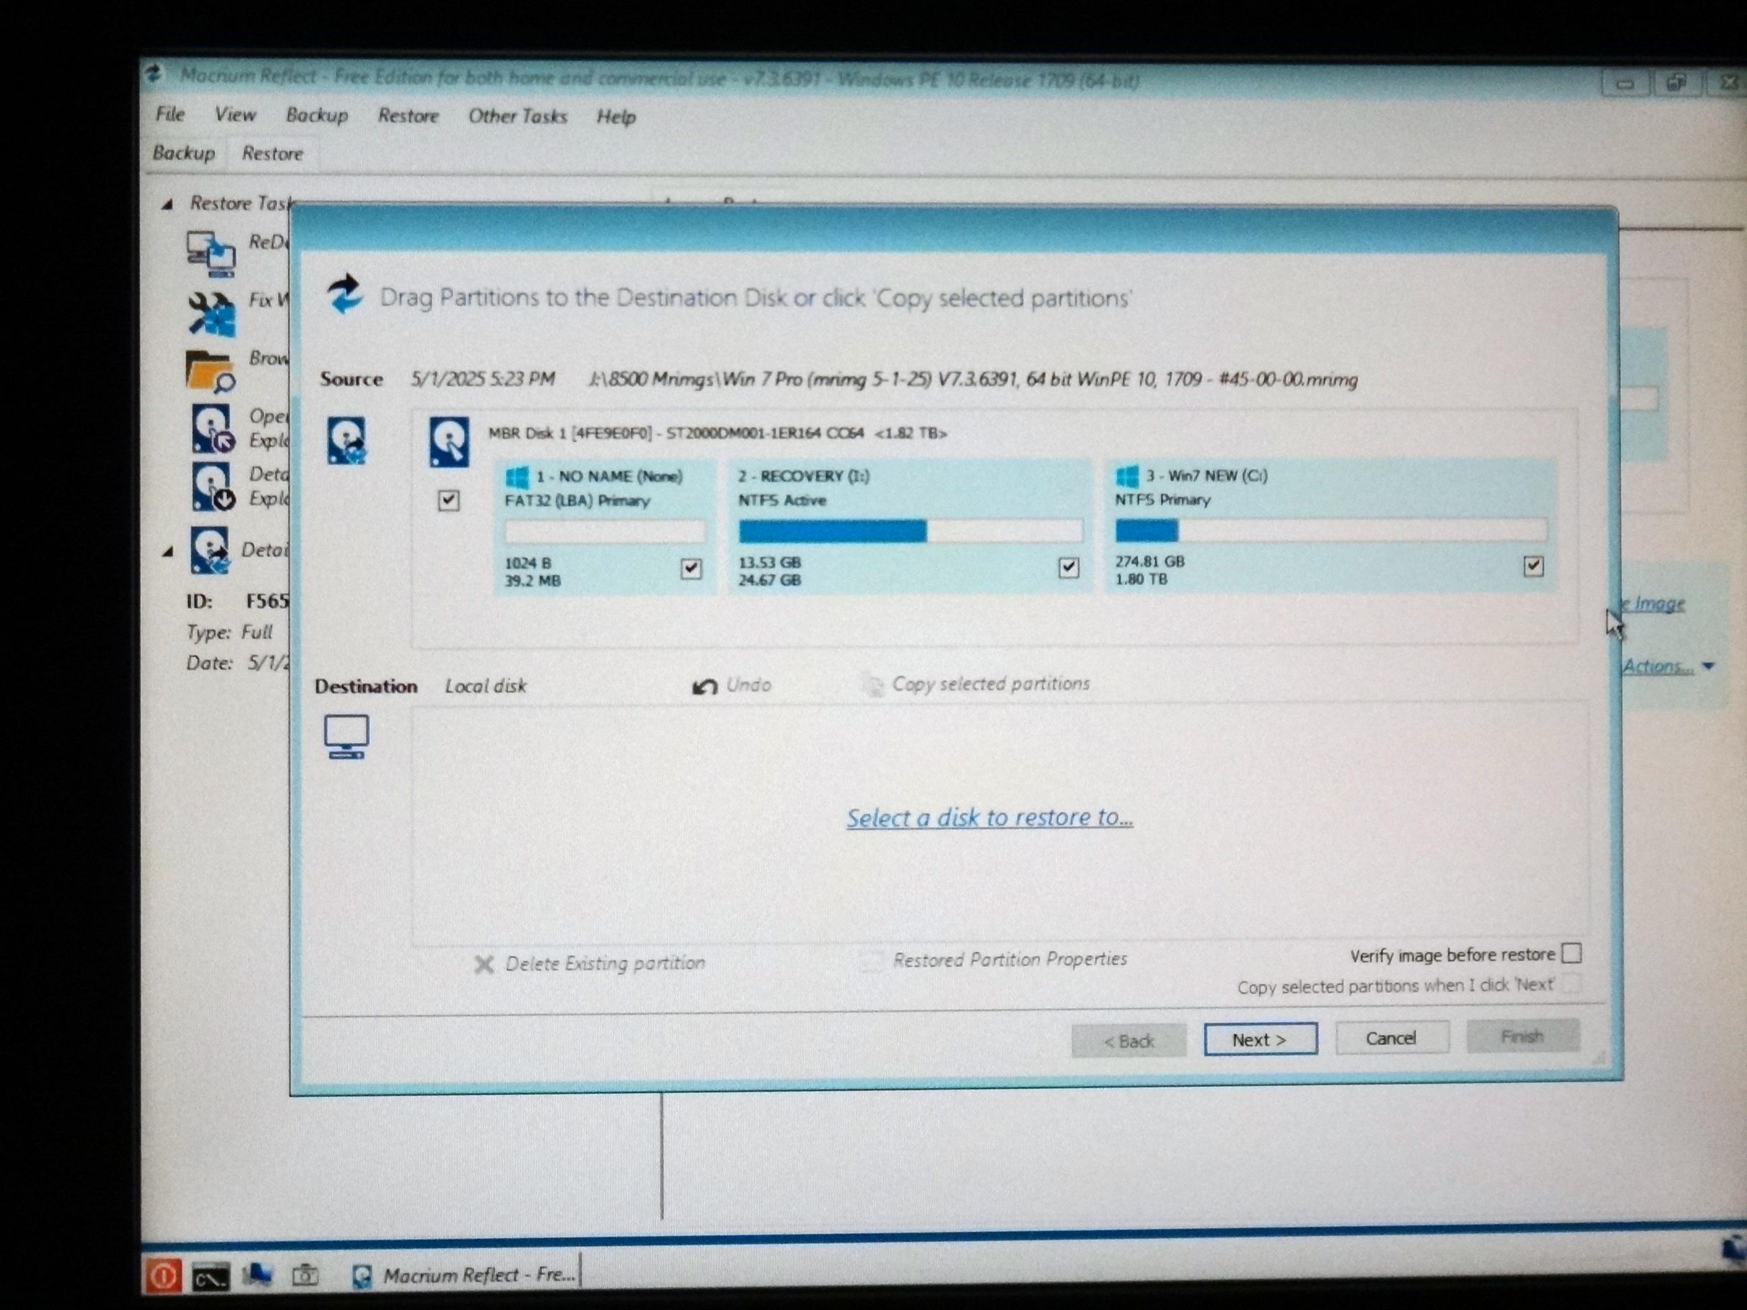Click Macrium Reflect taskbar button
This screenshot has height=1310, width=1747.
(x=463, y=1274)
